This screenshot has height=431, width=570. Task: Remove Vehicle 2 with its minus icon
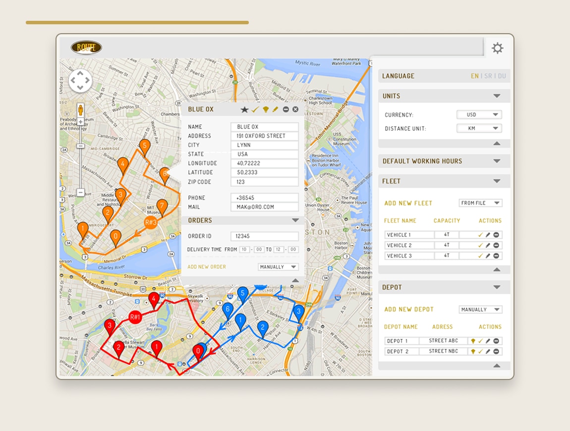pyautogui.click(x=496, y=245)
